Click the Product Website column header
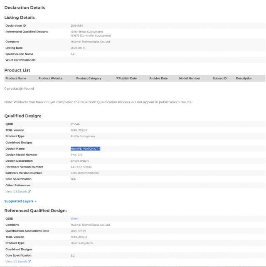This screenshot has width=266, height=267. 50,78
